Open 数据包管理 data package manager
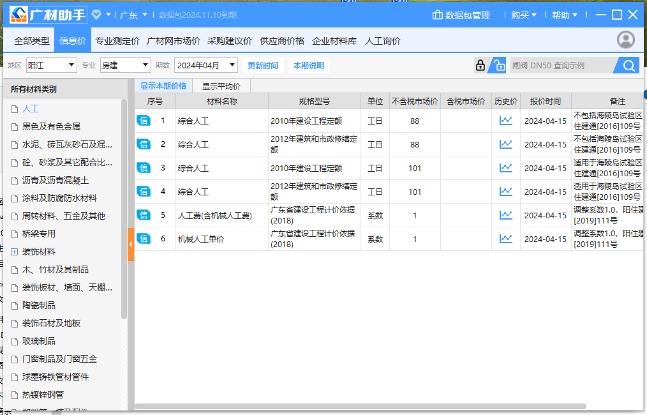This screenshot has width=647, height=415. (461, 15)
